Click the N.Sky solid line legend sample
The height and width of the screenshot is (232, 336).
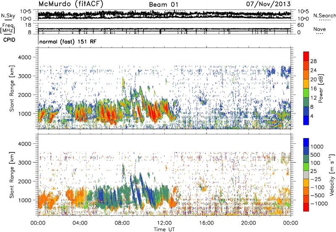[x=8, y=20]
